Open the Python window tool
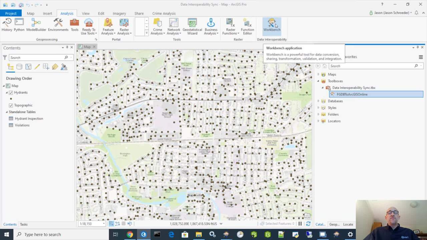427x240 pixels. tap(19, 25)
